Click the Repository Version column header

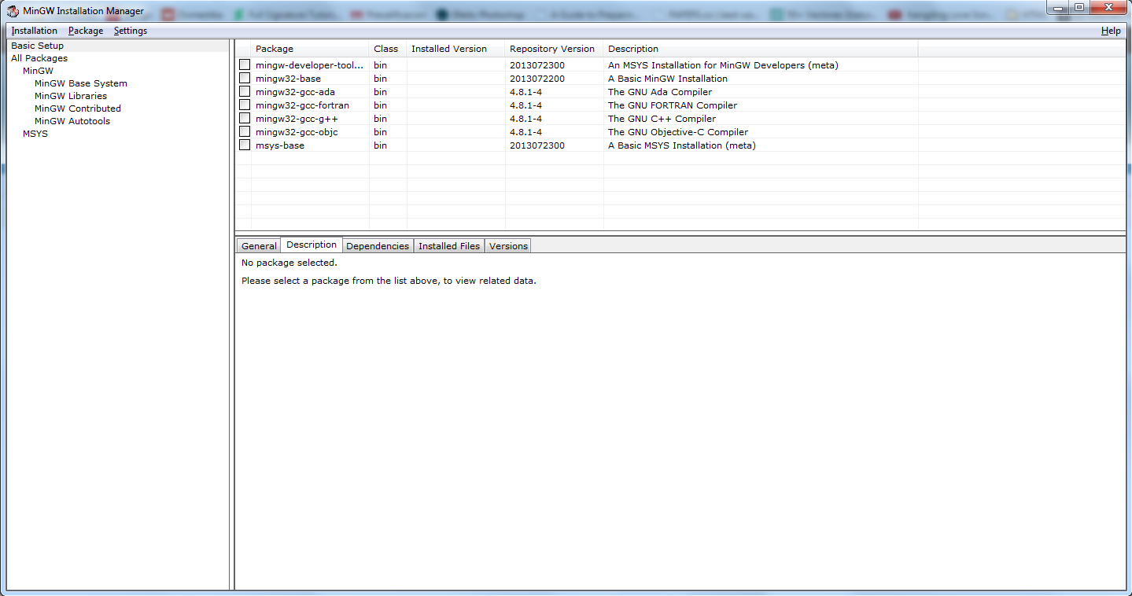click(x=555, y=49)
